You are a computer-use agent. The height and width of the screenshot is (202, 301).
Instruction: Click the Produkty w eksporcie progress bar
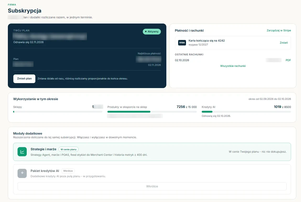(x=152, y=112)
